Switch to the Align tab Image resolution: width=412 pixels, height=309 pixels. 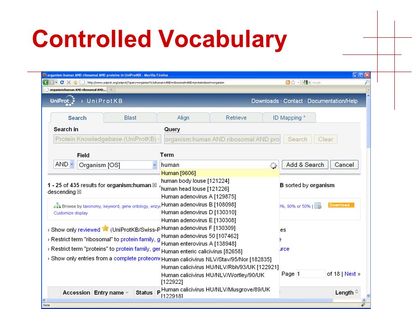pyautogui.click(x=183, y=118)
